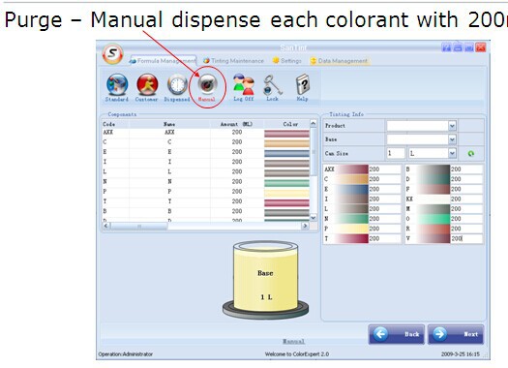Switch to the Tinting Maintenance tab

click(233, 61)
